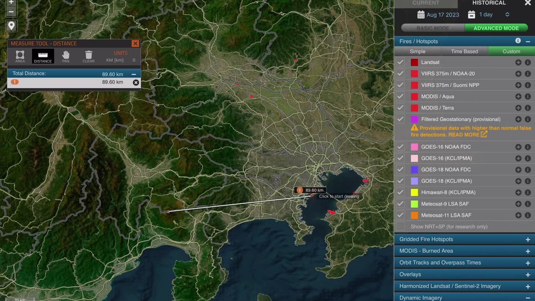Show info for Meteosat-11 LSA SAF

[527, 215]
